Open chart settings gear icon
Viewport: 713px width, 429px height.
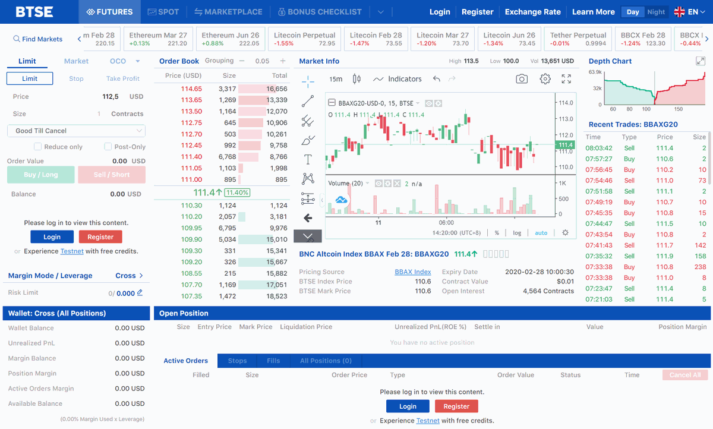click(545, 79)
